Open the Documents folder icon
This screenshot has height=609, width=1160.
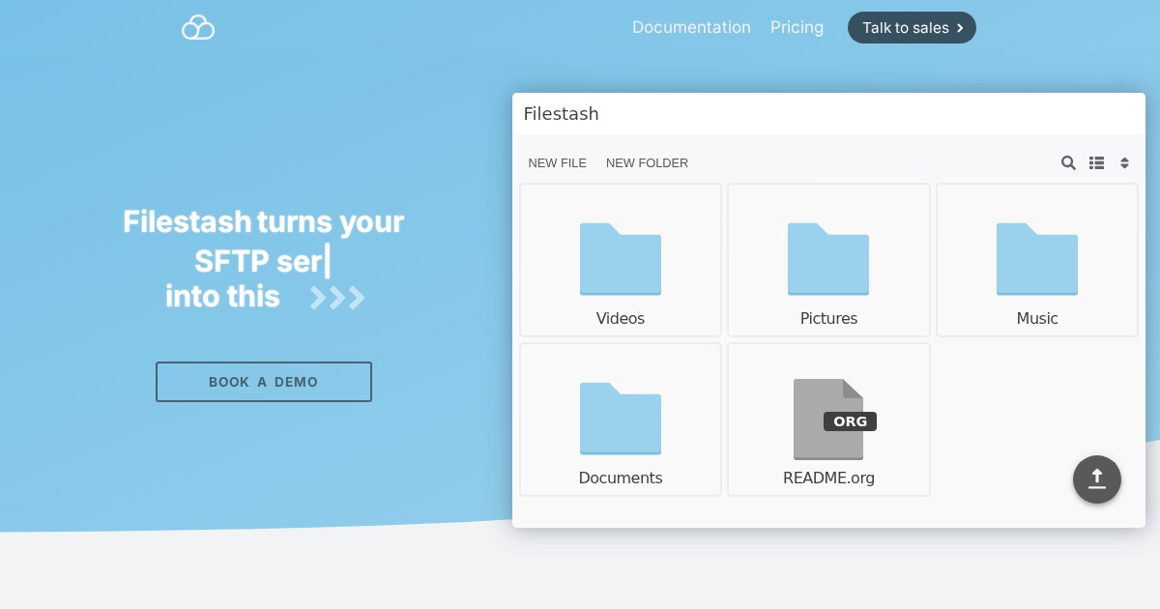621,419
